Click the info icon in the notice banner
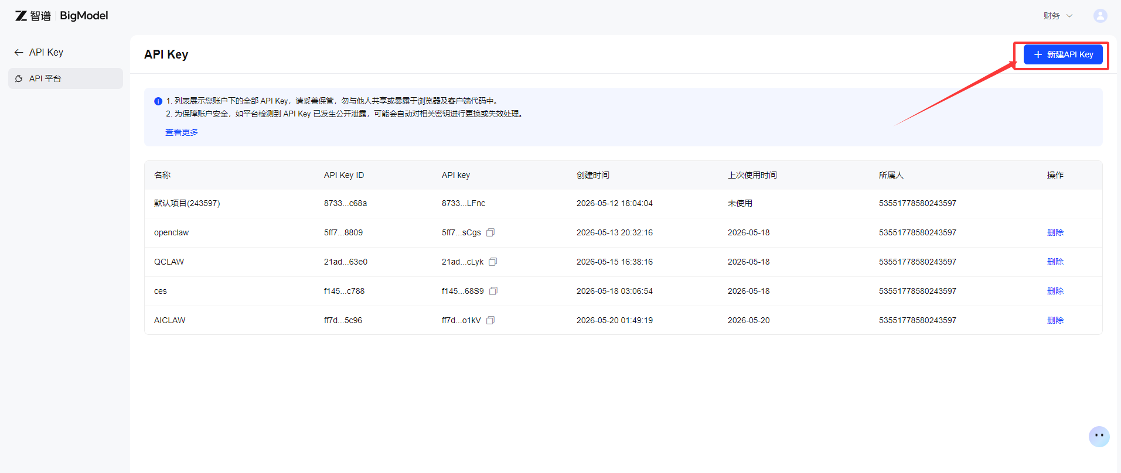Screen dimensions: 1121x473 (x=158, y=101)
